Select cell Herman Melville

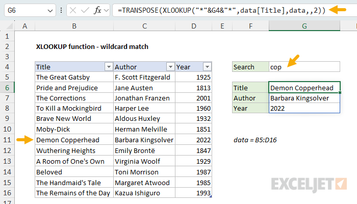click(144, 129)
